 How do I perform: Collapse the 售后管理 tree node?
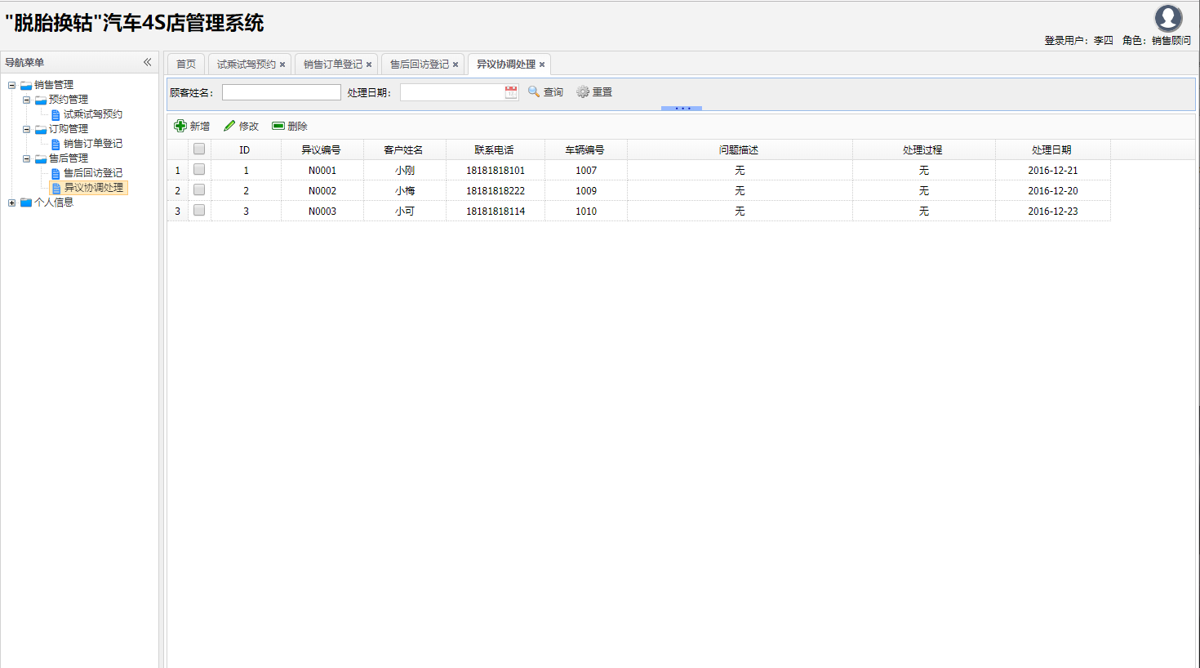[26, 158]
